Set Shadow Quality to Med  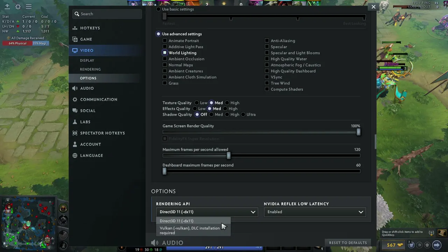pyautogui.click(x=211, y=114)
